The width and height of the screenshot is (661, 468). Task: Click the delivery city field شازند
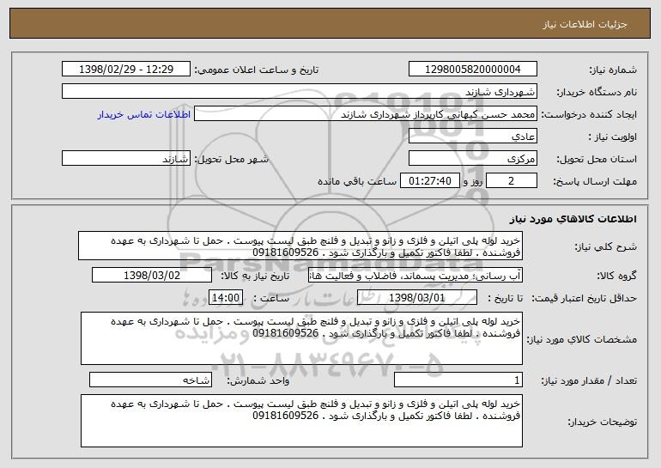tap(126, 159)
